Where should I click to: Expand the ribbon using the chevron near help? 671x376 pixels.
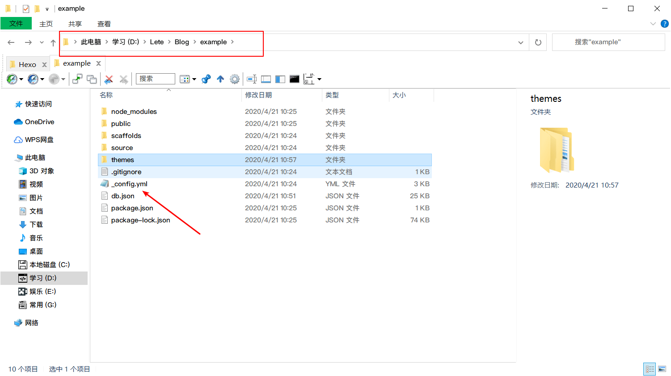point(653,24)
